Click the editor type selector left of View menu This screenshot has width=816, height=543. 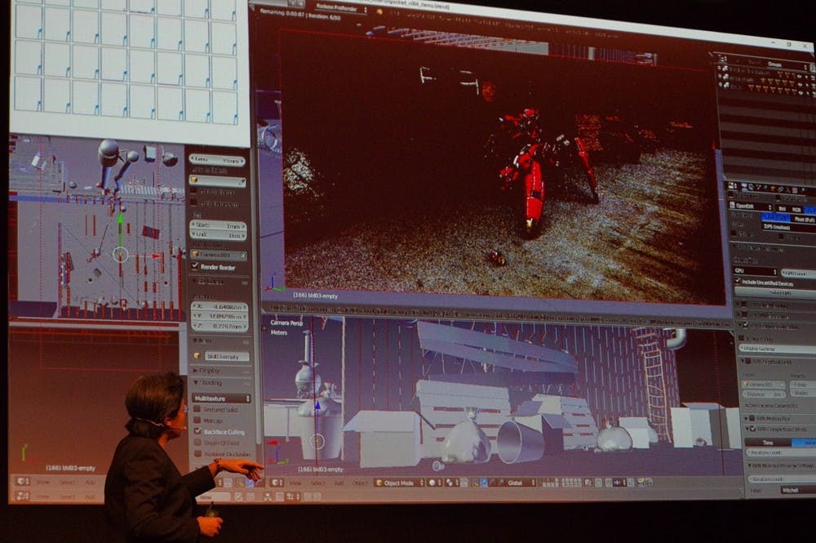[x=277, y=483]
